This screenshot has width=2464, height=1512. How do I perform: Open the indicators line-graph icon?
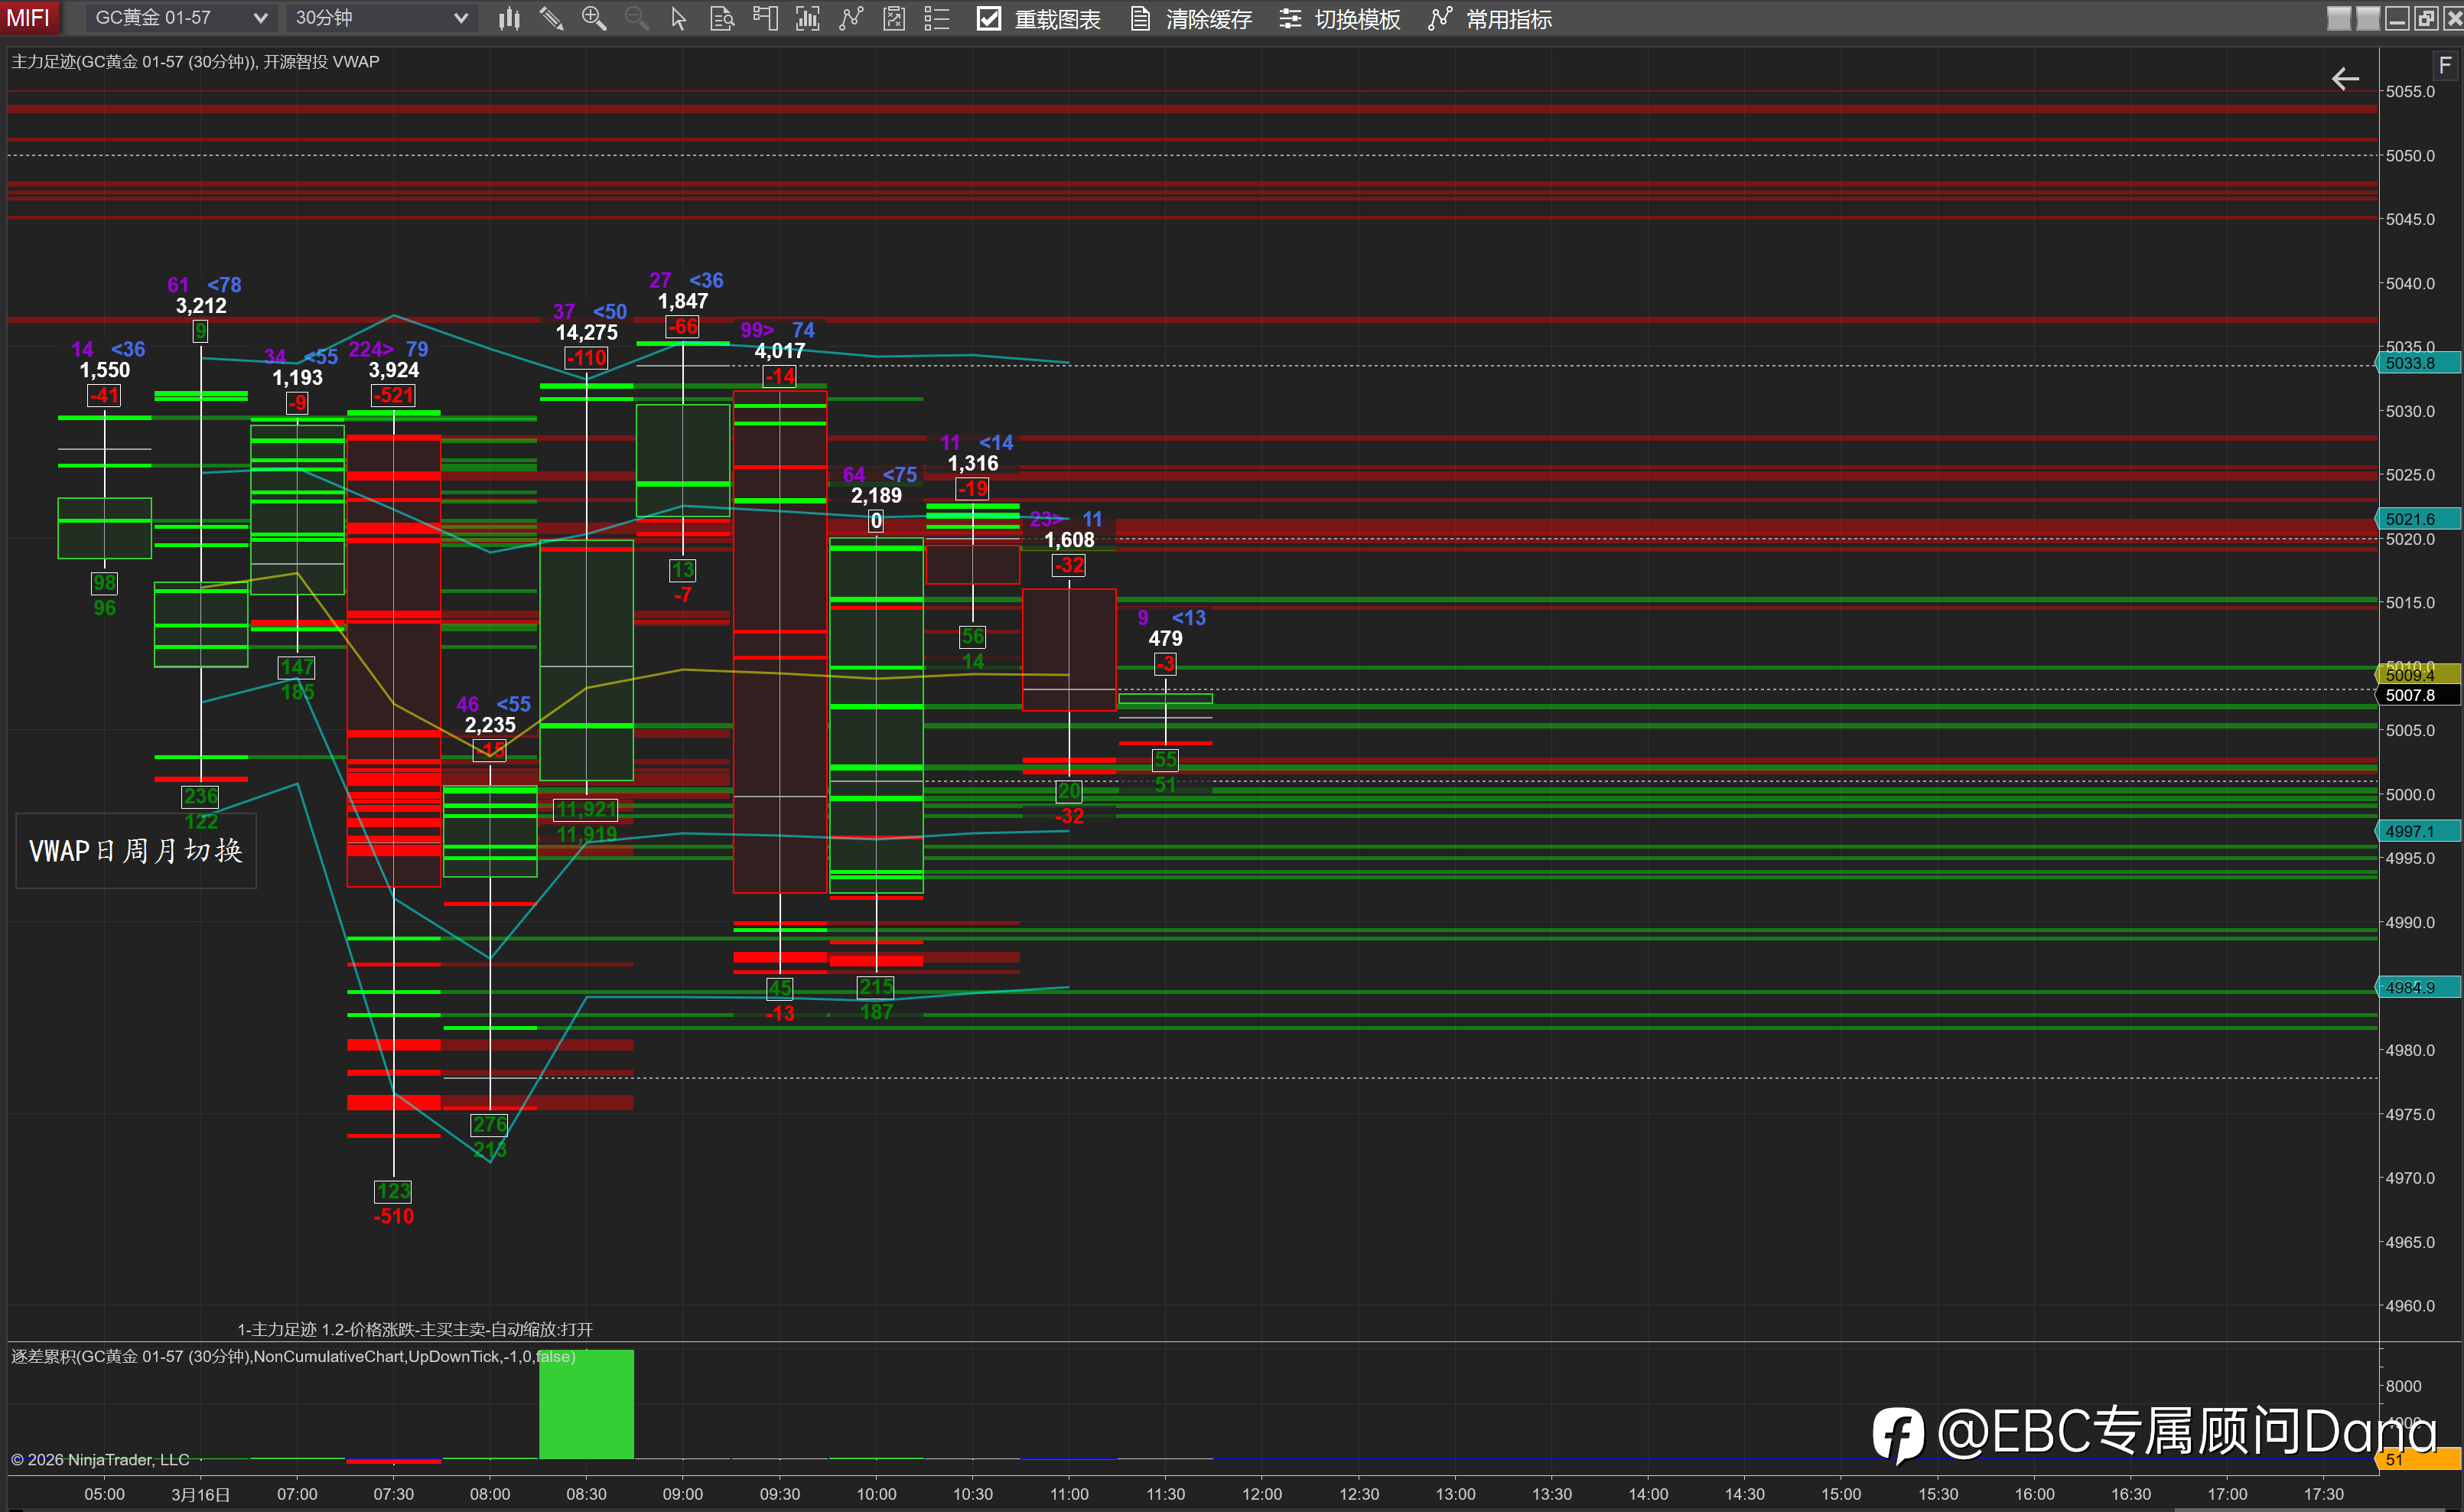(x=851, y=18)
